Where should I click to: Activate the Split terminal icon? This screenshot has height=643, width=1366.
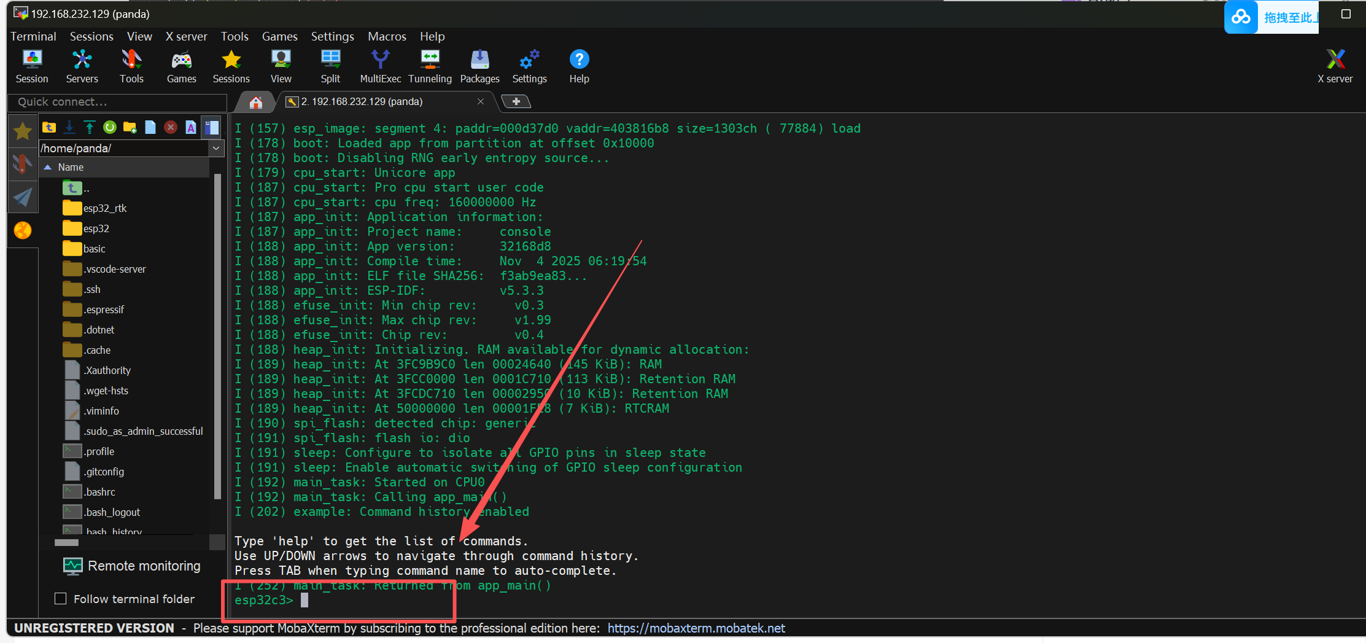click(330, 66)
